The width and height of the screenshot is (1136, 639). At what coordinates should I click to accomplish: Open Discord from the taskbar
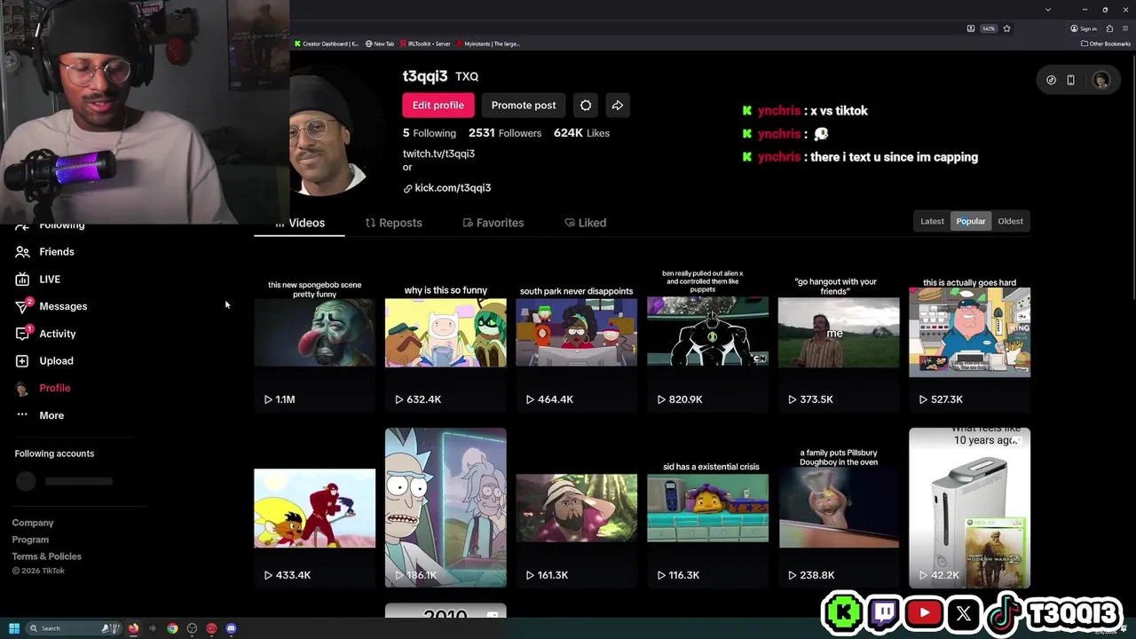(x=232, y=628)
